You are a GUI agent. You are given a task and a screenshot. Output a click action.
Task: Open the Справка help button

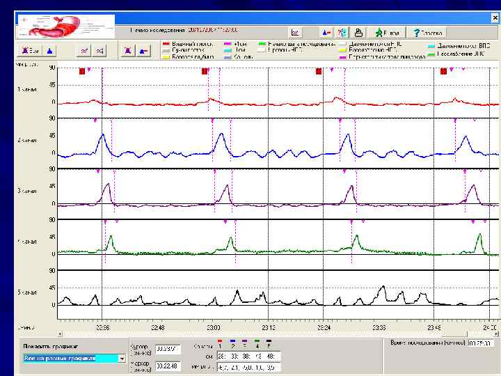click(425, 32)
